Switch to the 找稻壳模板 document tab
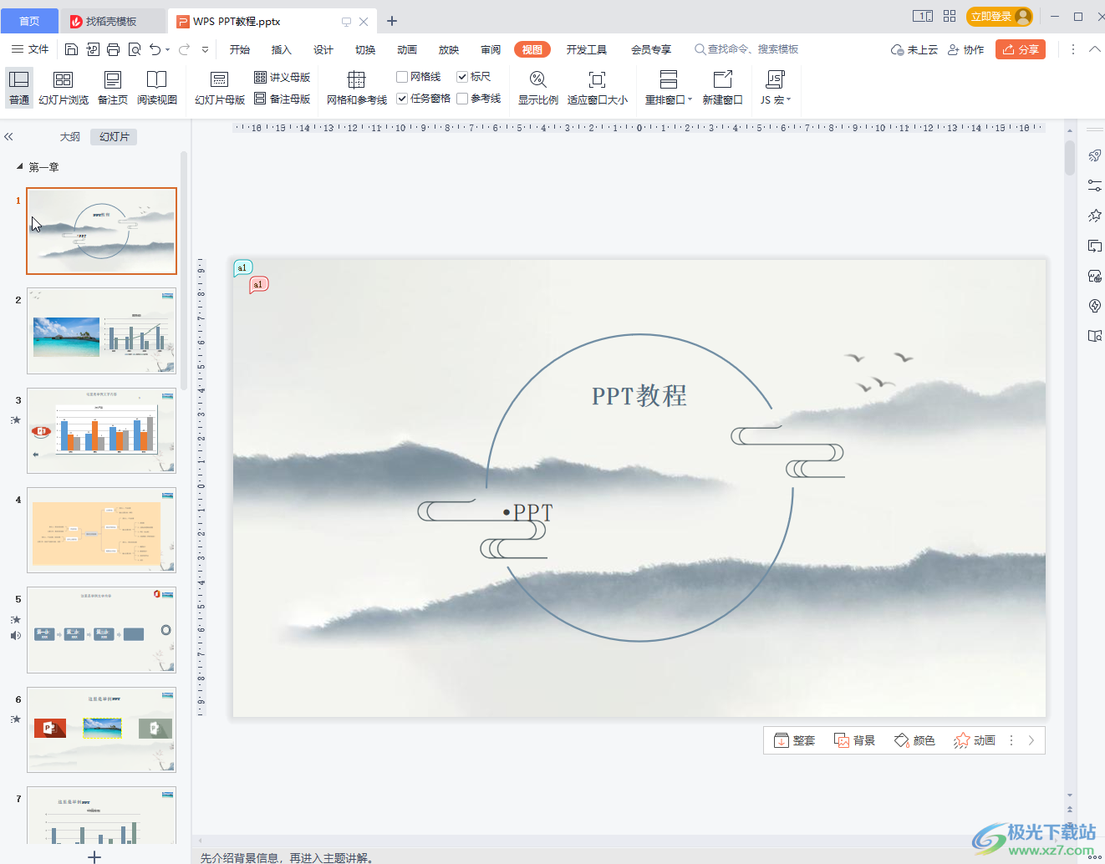 112,21
